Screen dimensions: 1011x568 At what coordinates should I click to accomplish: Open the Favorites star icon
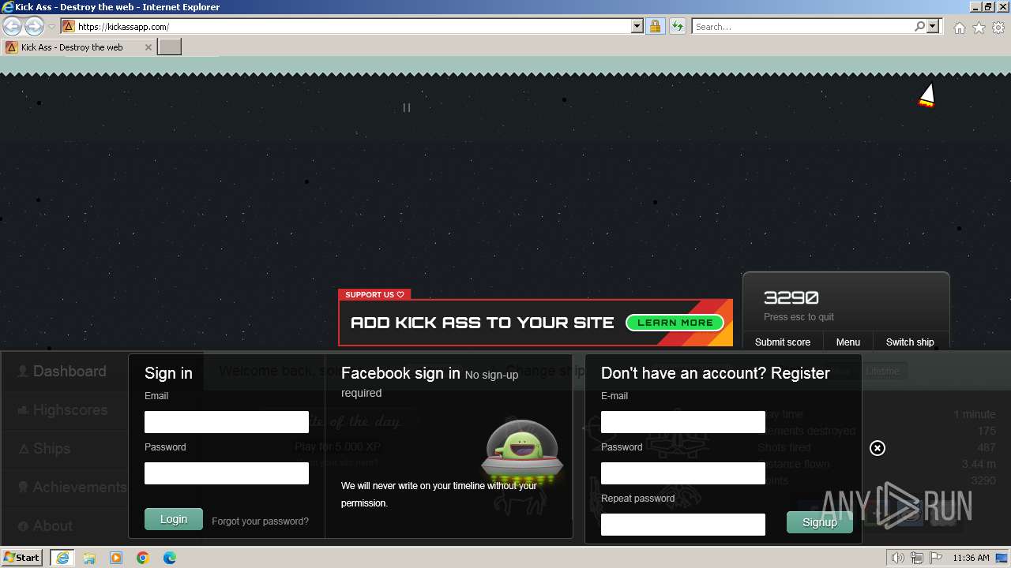click(979, 28)
